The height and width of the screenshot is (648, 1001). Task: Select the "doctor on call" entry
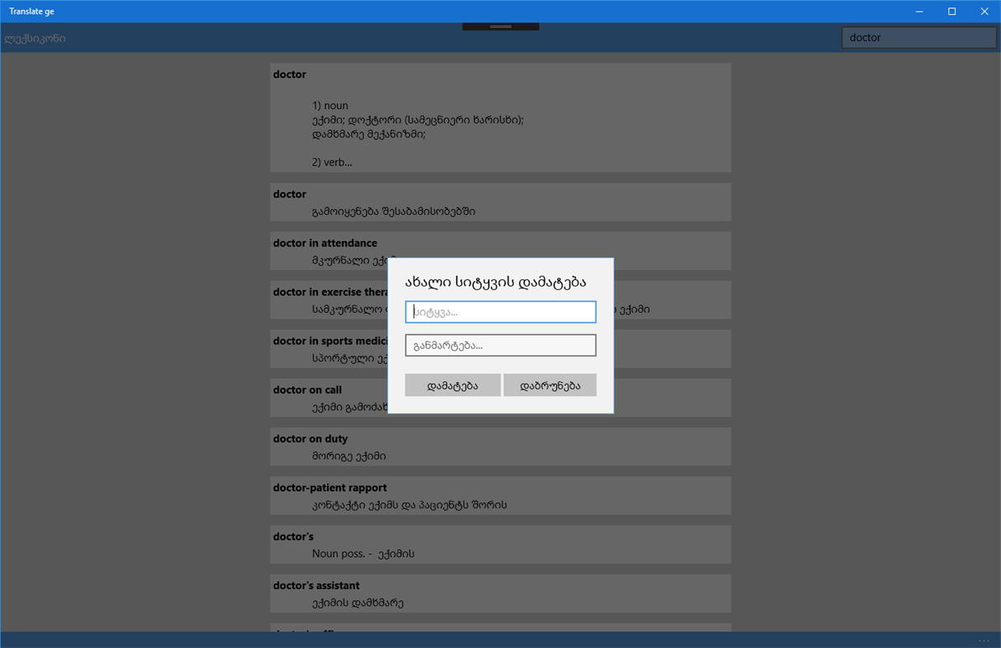click(330, 398)
